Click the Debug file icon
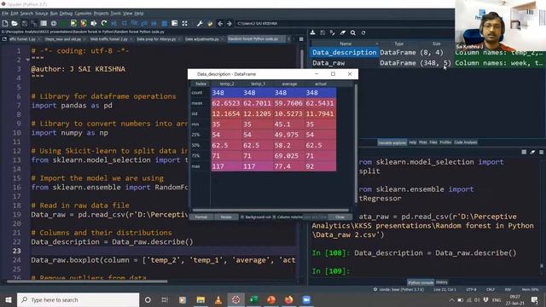This screenshot has height=307, width=546. click(113, 23)
